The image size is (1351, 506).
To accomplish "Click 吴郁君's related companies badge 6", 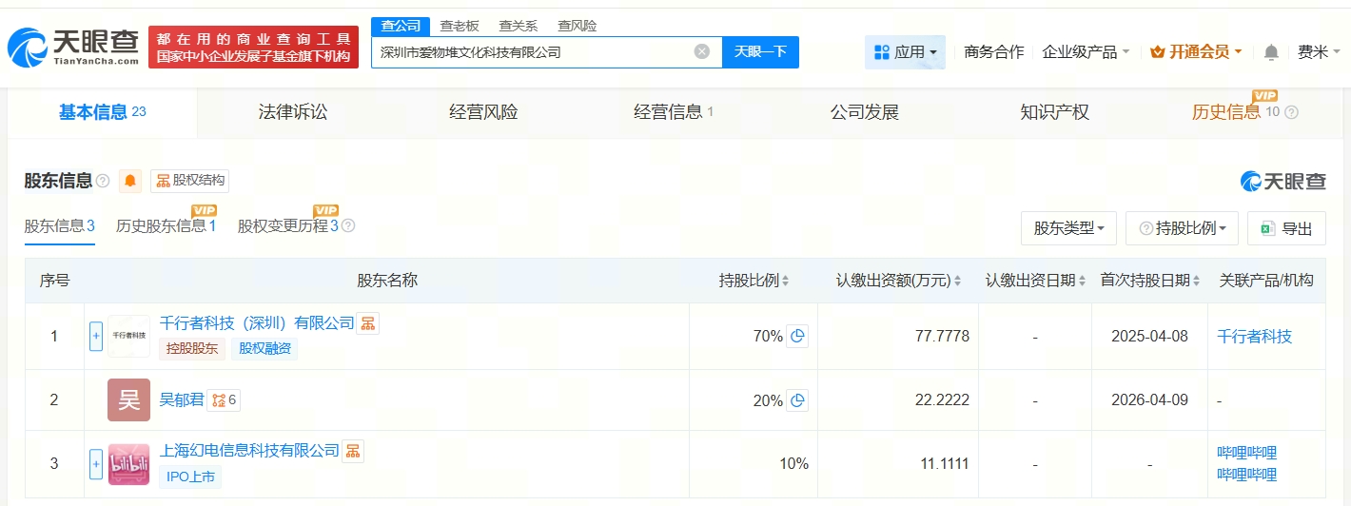I will (x=224, y=400).
